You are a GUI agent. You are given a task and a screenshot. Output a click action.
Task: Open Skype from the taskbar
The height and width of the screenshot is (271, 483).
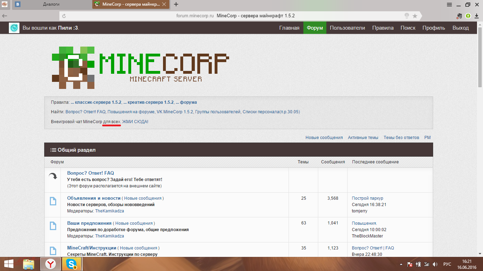(x=72, y=264)
